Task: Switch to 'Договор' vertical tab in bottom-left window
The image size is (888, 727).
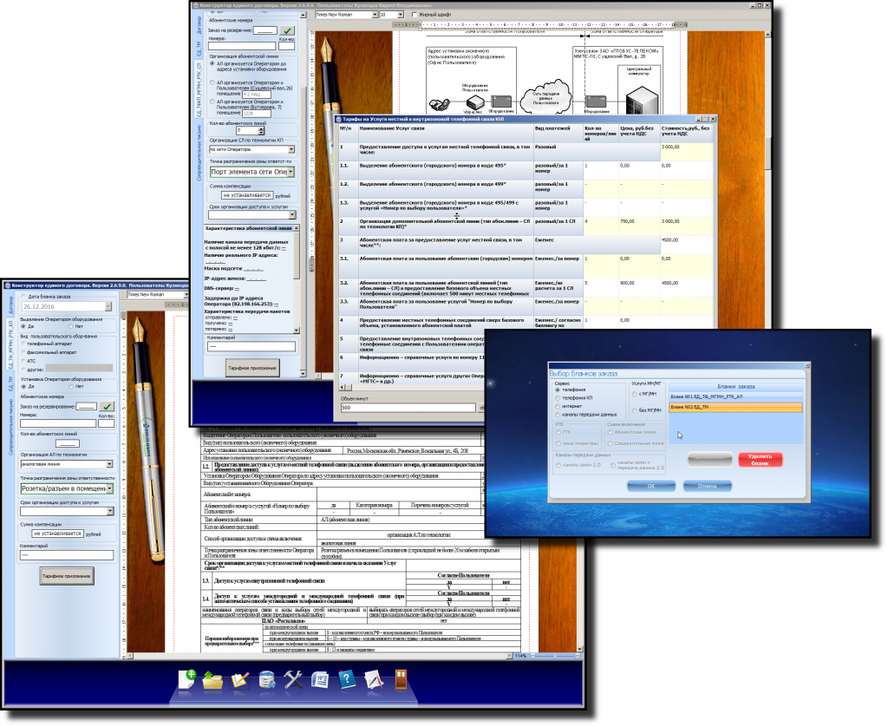Action: tap(10, 305)
